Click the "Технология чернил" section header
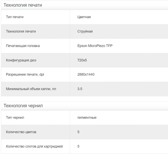Viewport: 168px width, 154px height. point(23,105)
